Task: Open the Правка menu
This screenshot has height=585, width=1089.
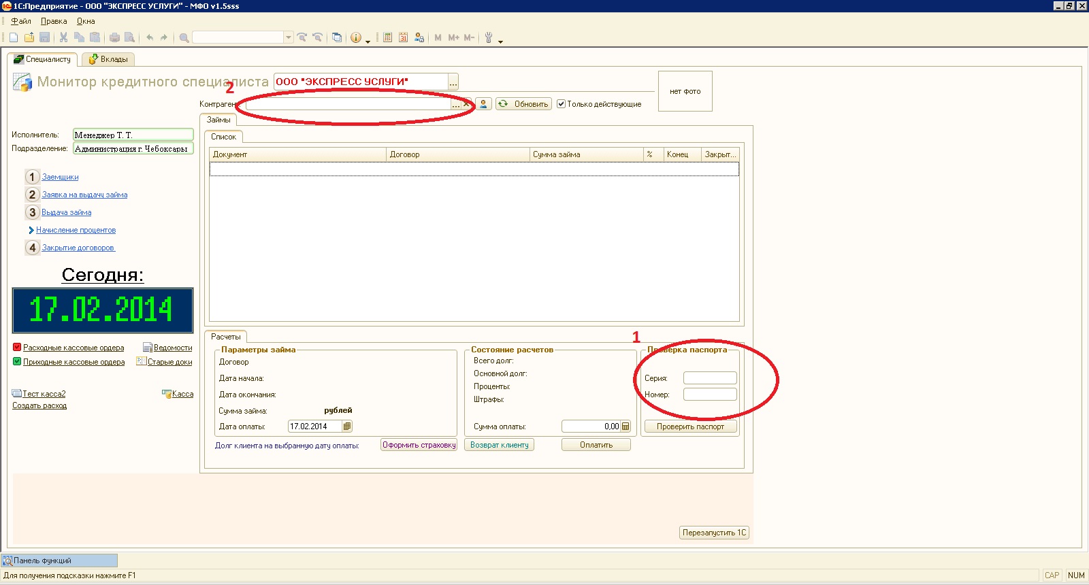Action: pos(54,21)
